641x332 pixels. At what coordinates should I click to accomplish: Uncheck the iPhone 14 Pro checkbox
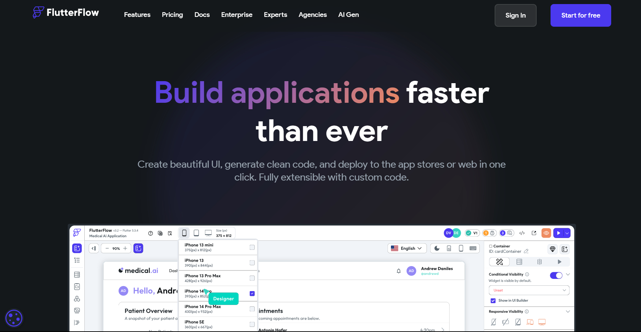[252, 293]
